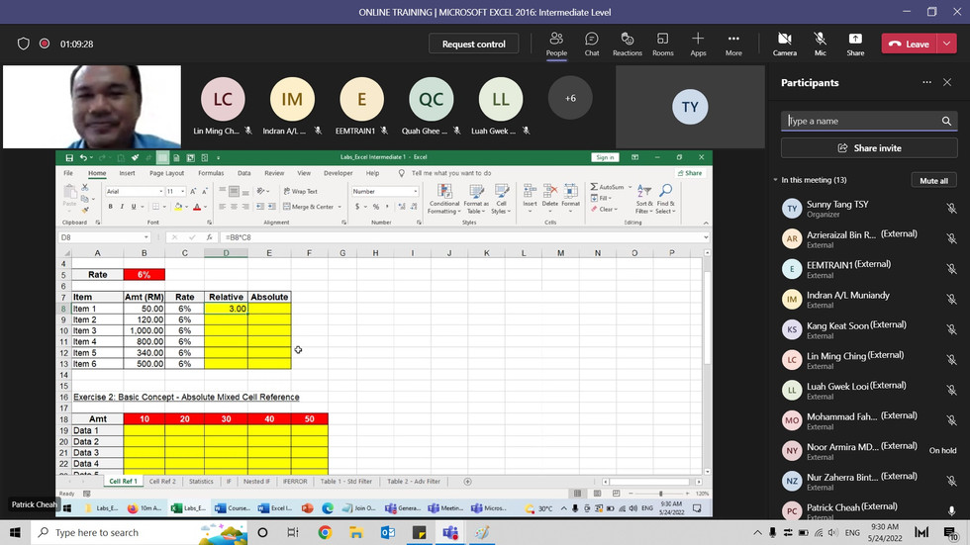Open Merge & Center dropdown arrow
Screen dimensions: 970x545
[339, 207]
